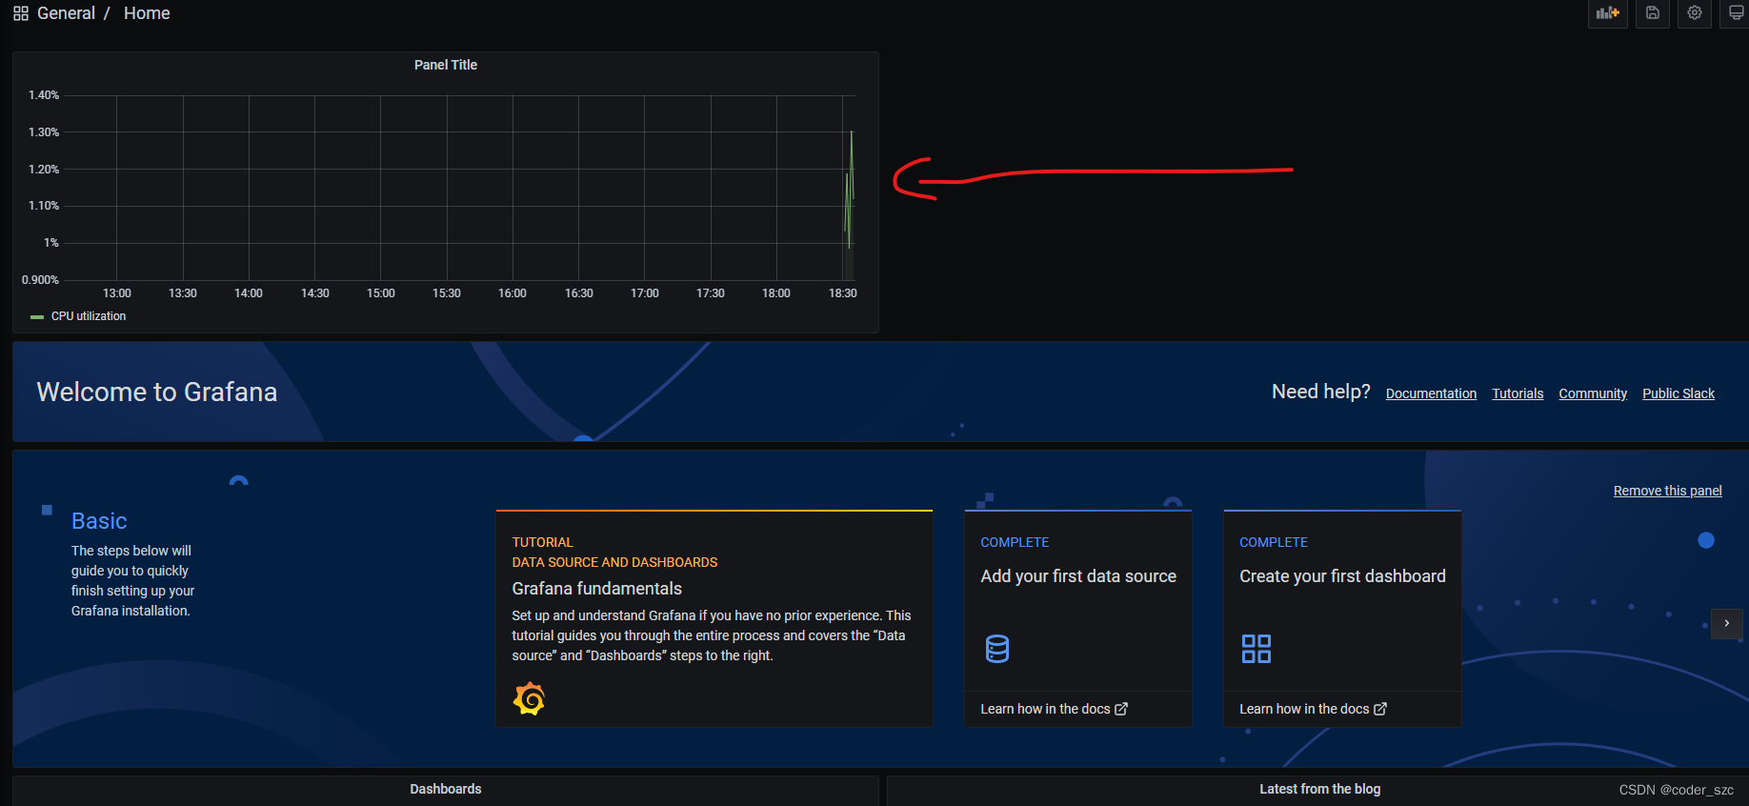The height and width of the screenshot is (806, 1749).
Task: Open the Grafana fundamentals tutorial card
Action: coord(714,618)
